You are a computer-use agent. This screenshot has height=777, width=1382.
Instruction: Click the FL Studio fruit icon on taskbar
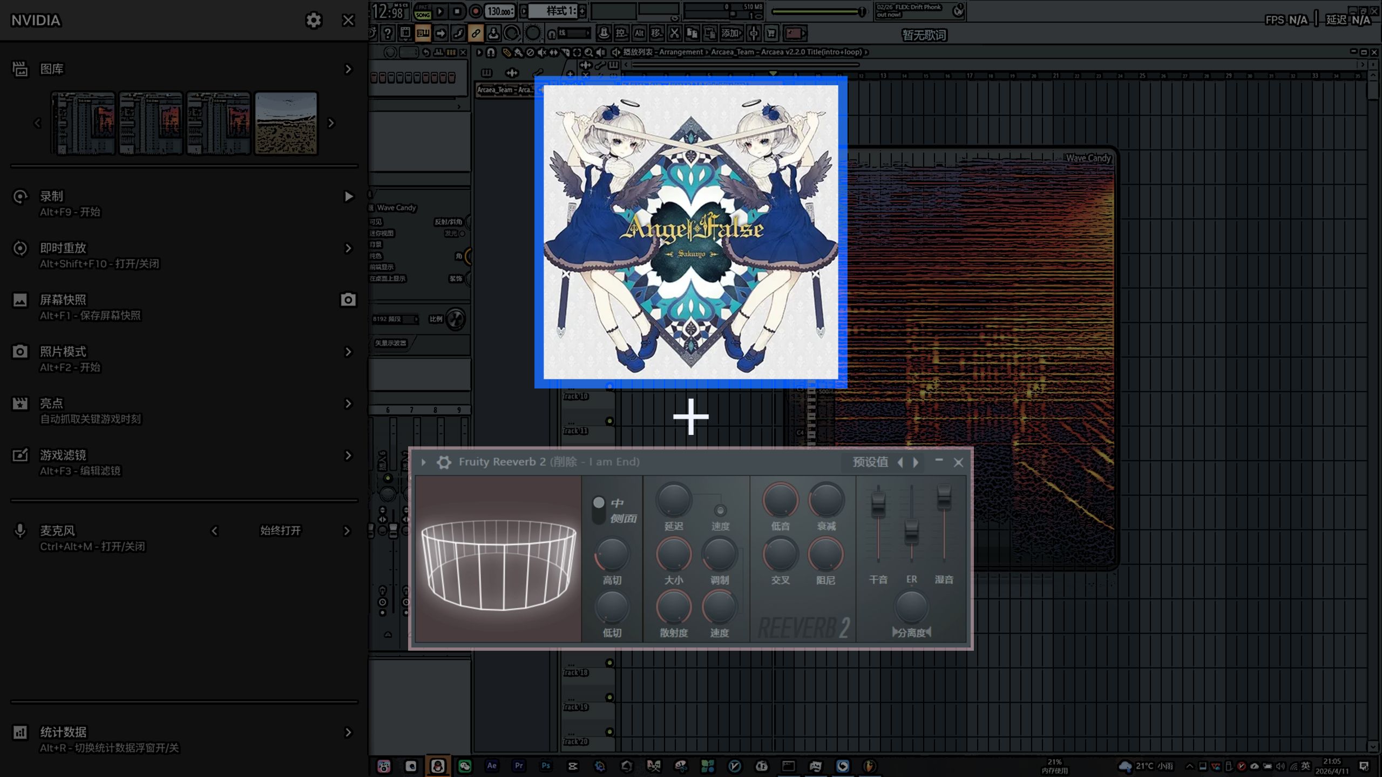click(x=870, y=766)
